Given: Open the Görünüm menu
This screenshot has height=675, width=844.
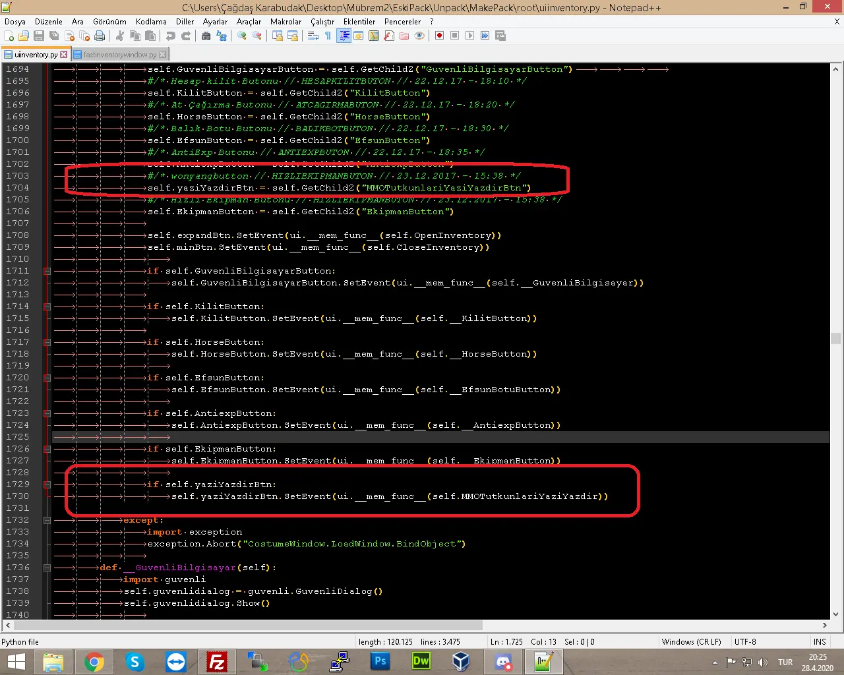Looking at the screenshot, I should [109, 22].
